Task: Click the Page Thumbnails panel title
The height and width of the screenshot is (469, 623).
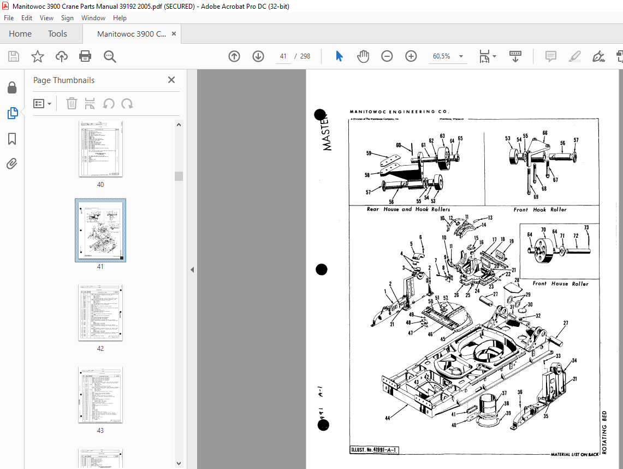Action: (x=64, y=80)
